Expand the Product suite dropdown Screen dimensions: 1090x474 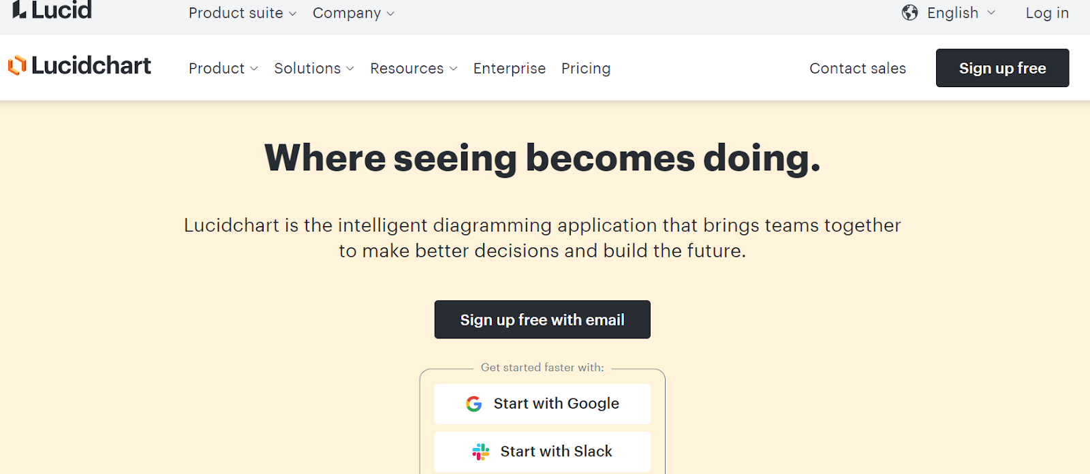242,14
